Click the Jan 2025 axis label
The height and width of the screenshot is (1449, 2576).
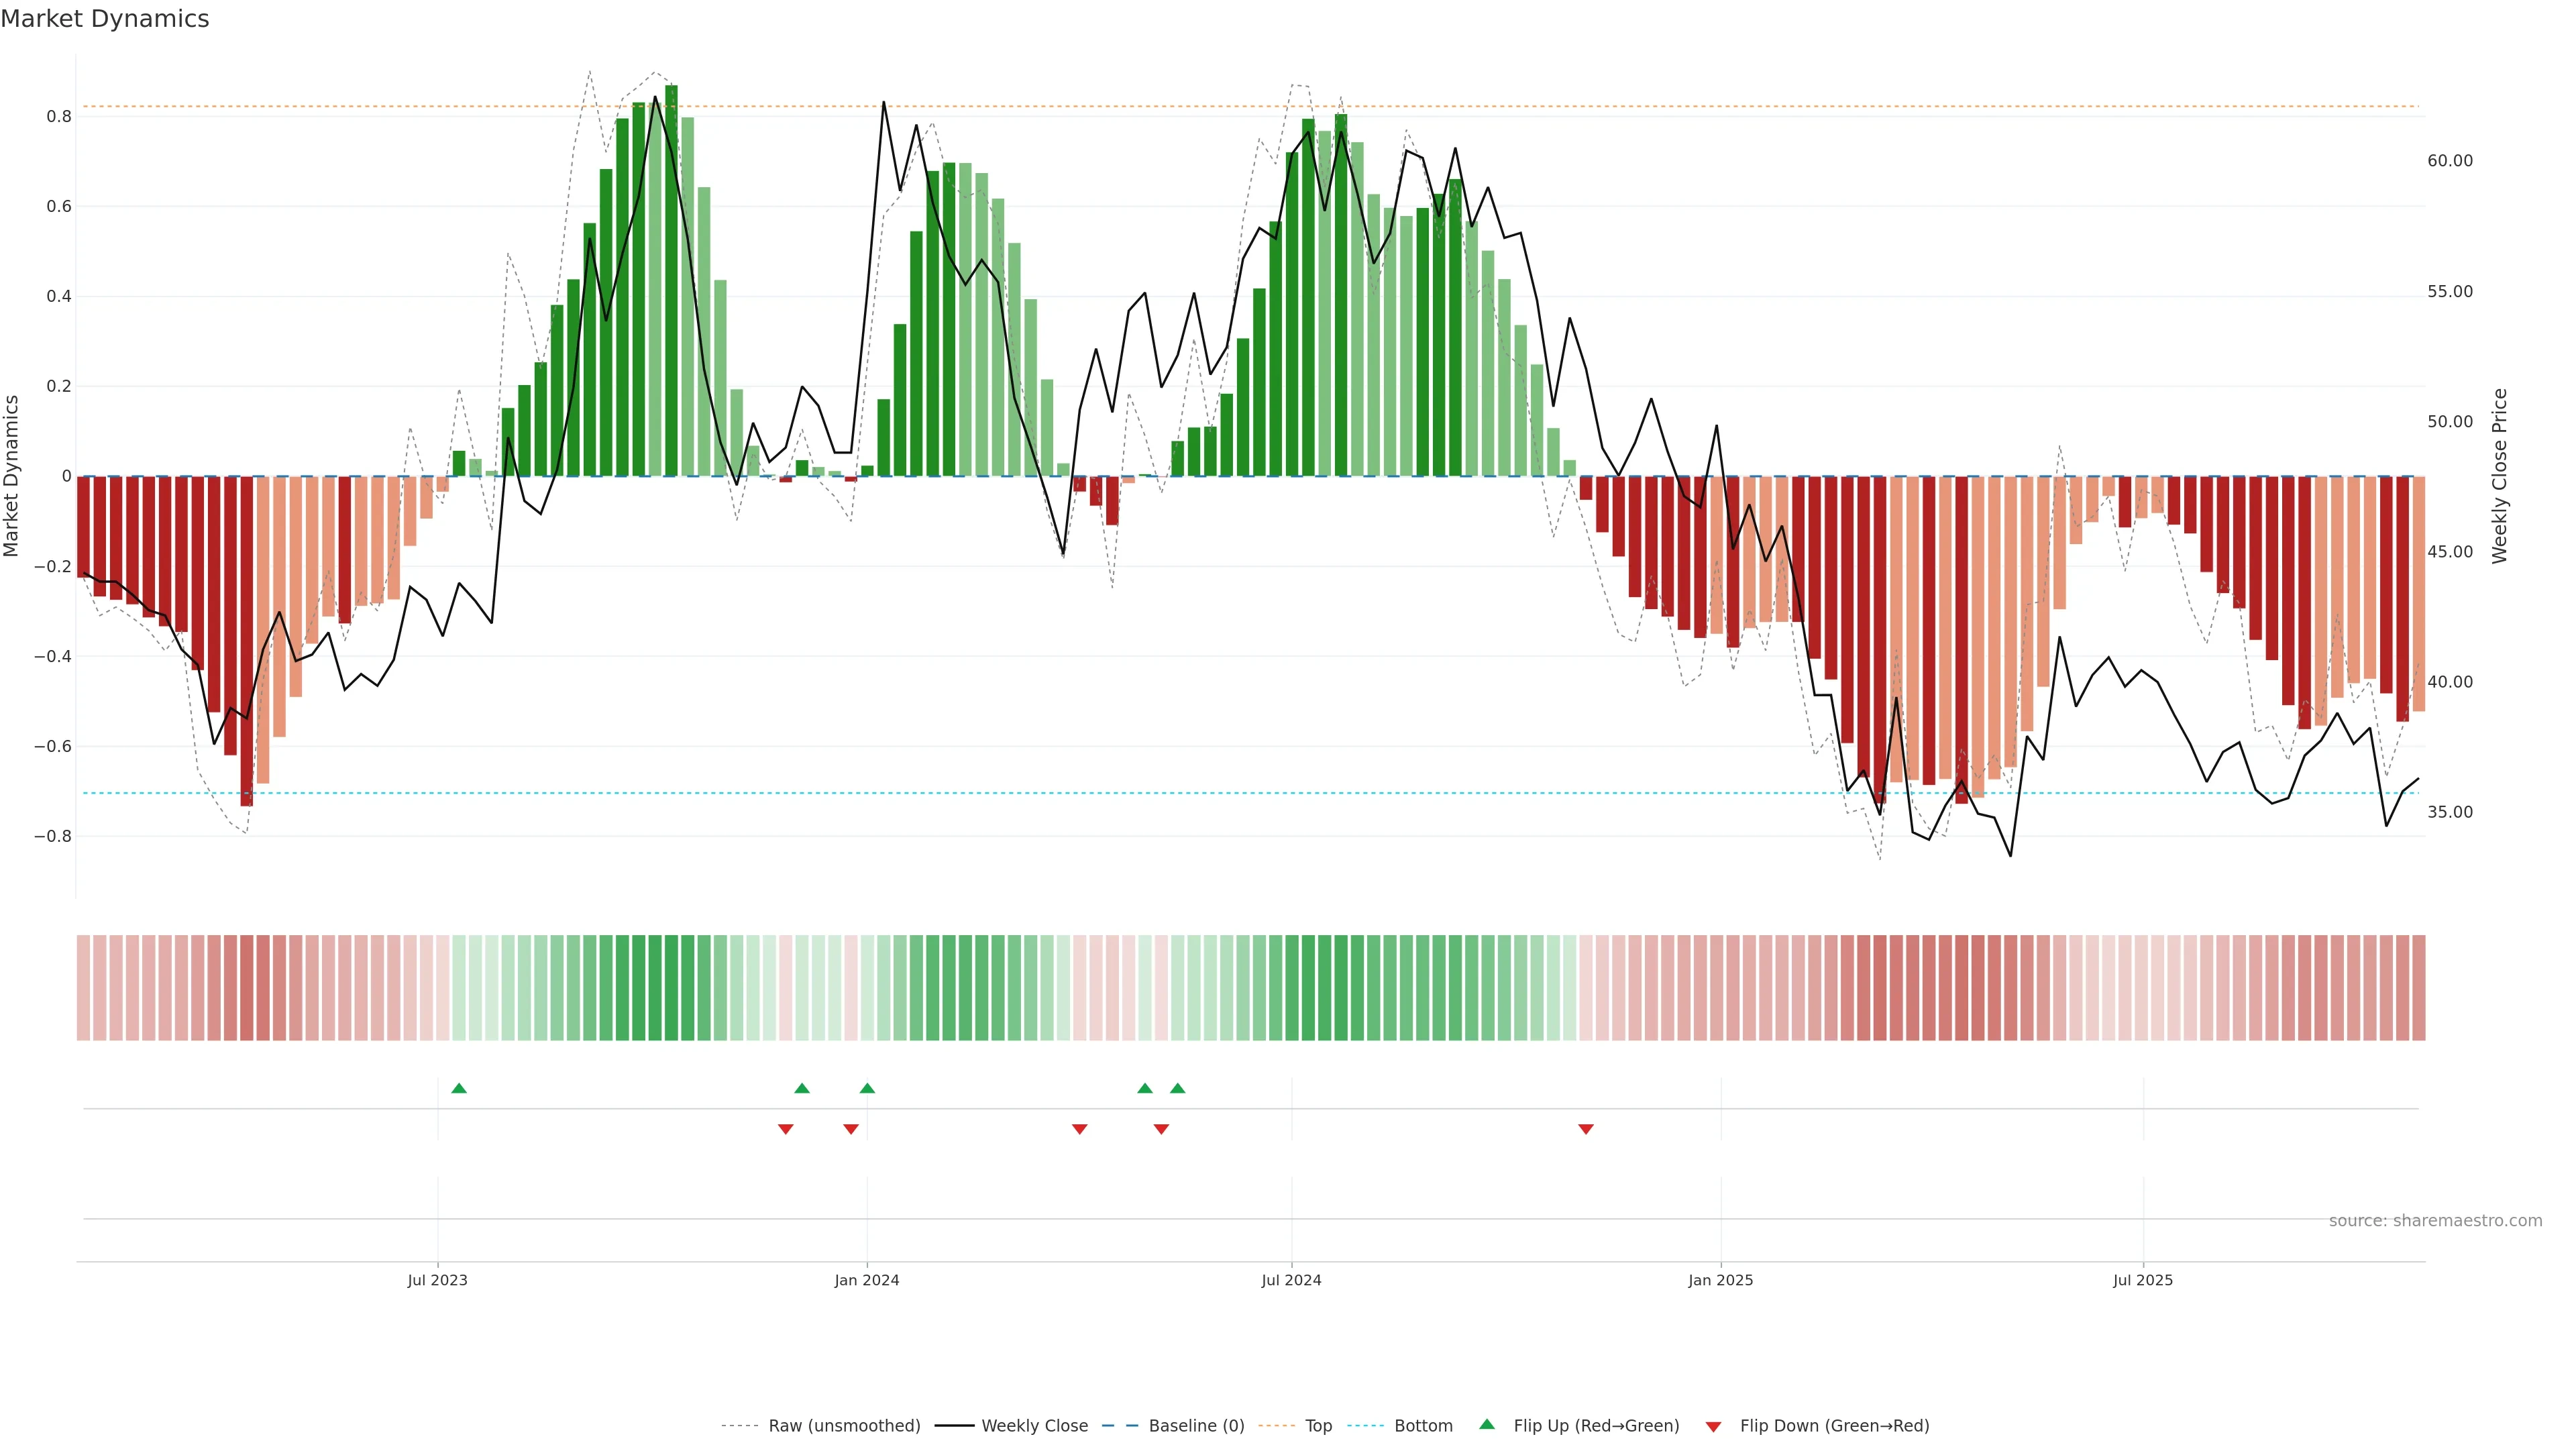tap(1720, 1280)
